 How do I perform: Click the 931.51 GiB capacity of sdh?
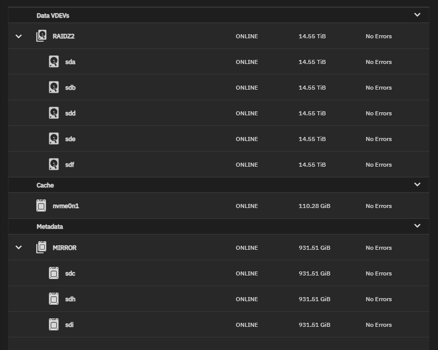tap(315, 299)
